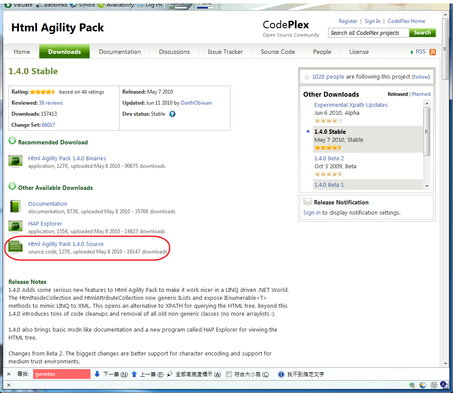Click the Release Notification envelope icon
The height and width of the screenshot is (393, 453).
308,202
